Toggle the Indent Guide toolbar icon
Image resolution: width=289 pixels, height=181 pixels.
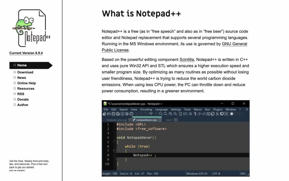pos(199,114)
